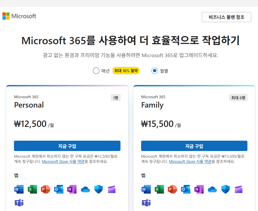Click Outlook icon in Personal plan
Viewport: 258px width, 211px height.
59,189
